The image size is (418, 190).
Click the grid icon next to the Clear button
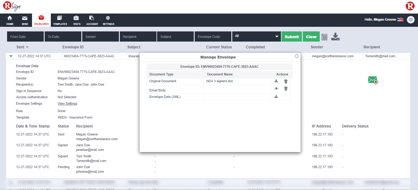pyautogui.click(x=324, y=37)
